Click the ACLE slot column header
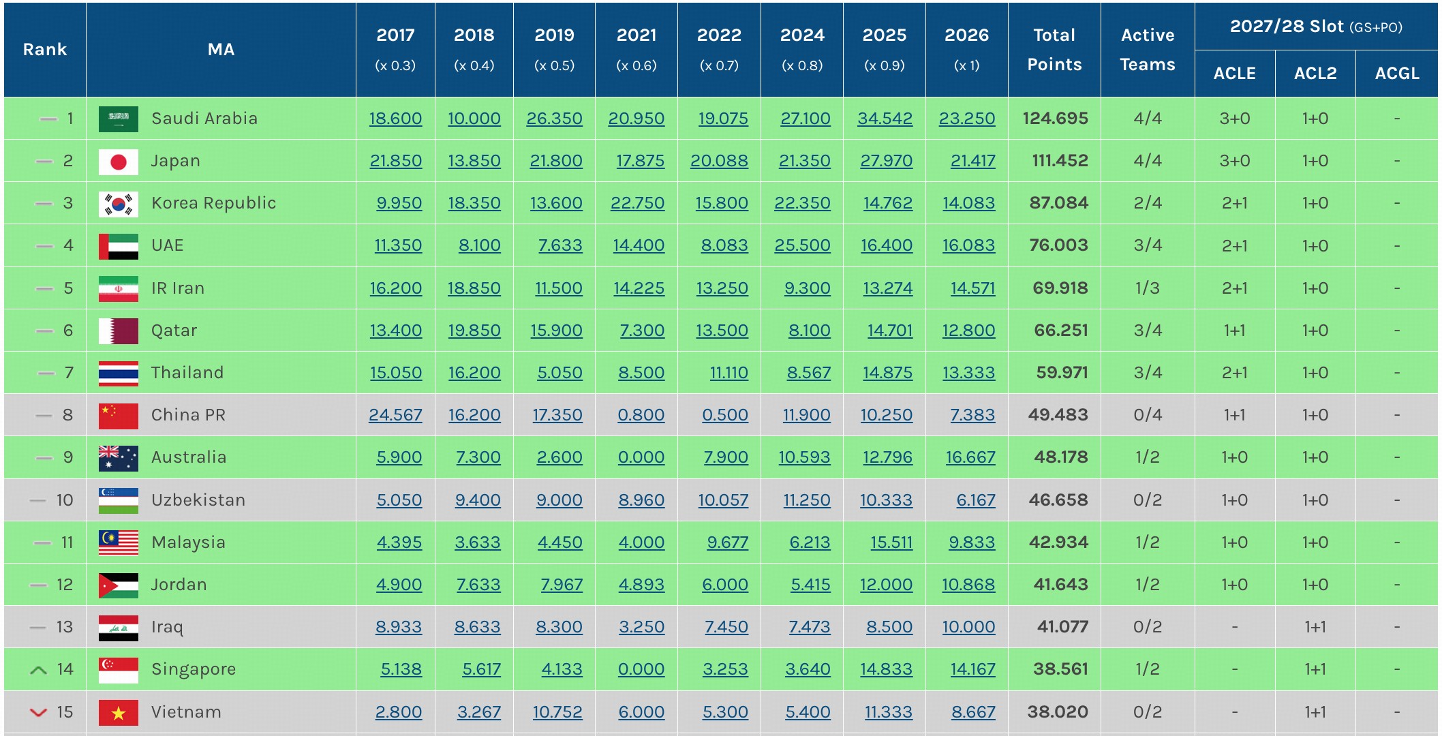Screen dimensions: 1442x736 tap(1234, 74)
